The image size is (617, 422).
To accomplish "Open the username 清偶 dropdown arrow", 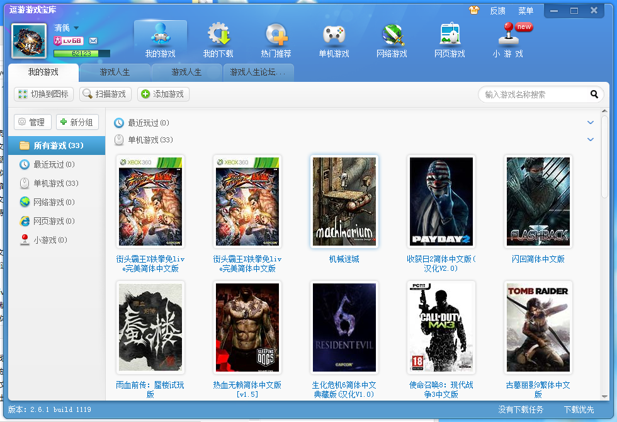I will tap(76, 28).
